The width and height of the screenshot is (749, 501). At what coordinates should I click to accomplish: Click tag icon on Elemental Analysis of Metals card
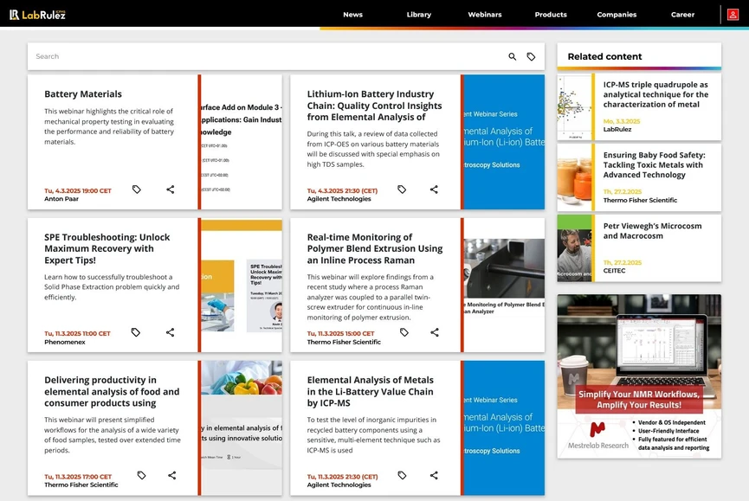point(402,475)
